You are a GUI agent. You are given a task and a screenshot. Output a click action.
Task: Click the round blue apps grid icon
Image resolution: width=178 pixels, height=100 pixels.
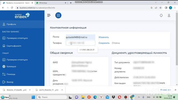[58, 15]
